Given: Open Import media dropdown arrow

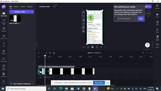Looking at the screenshot, I should (32, 12).
